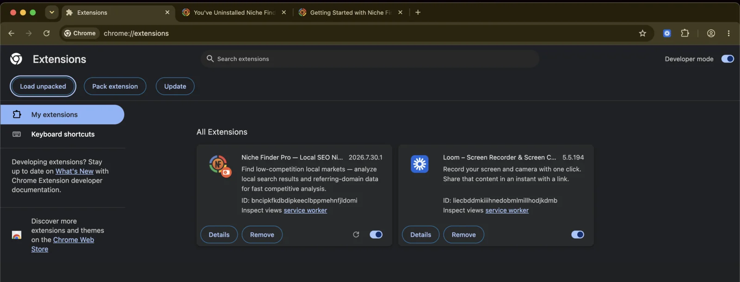Image resolution: width=740 pixels, height=282 pixels.
Task: Open the What's New link
Action: (74, 171)
